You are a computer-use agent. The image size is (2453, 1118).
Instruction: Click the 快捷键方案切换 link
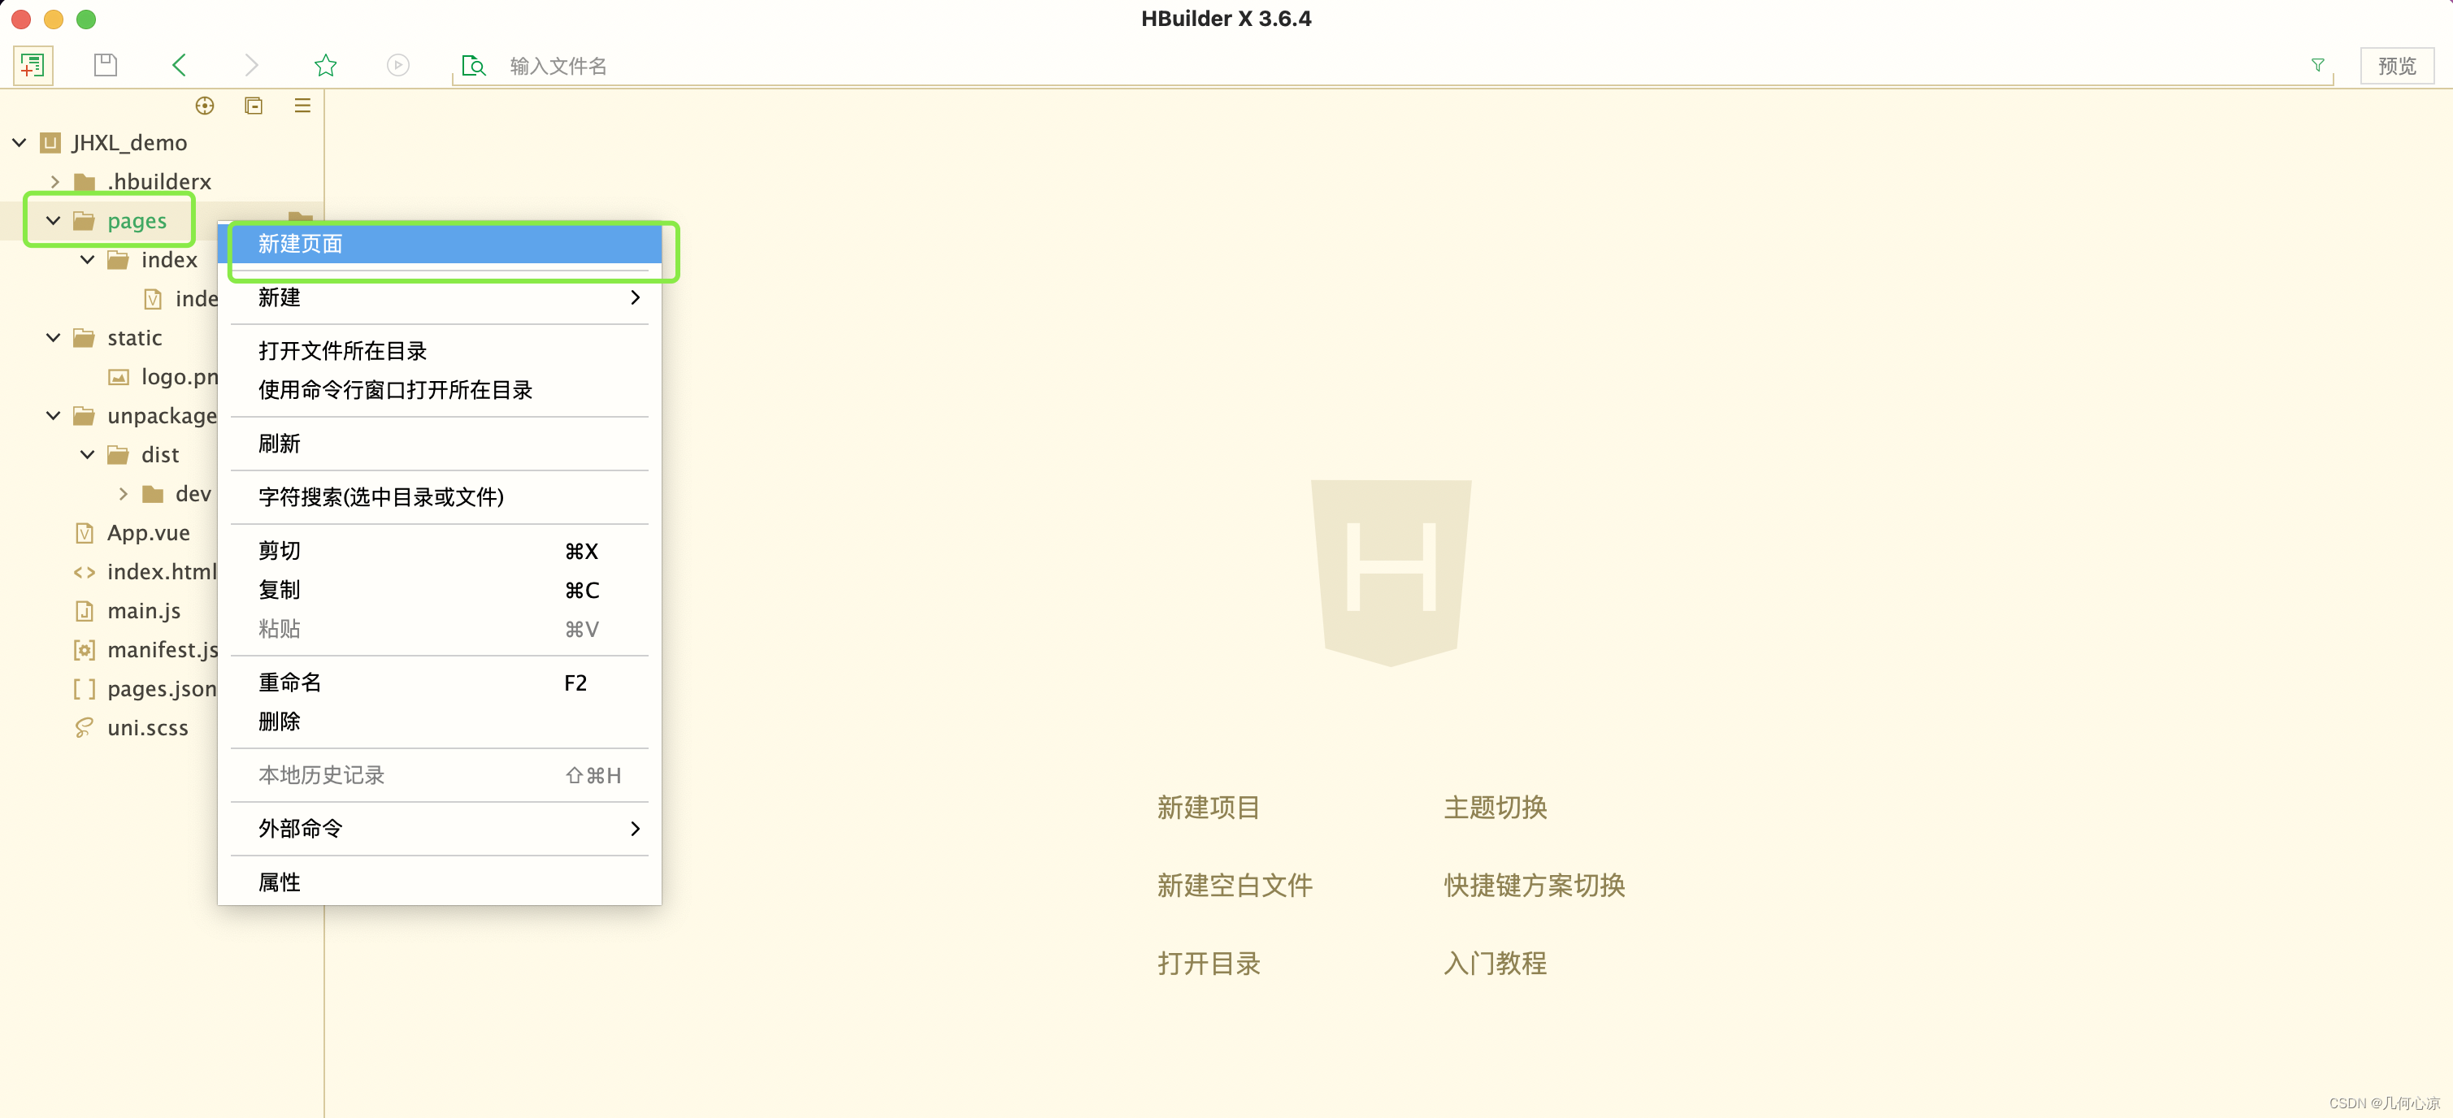point(1534,886)
